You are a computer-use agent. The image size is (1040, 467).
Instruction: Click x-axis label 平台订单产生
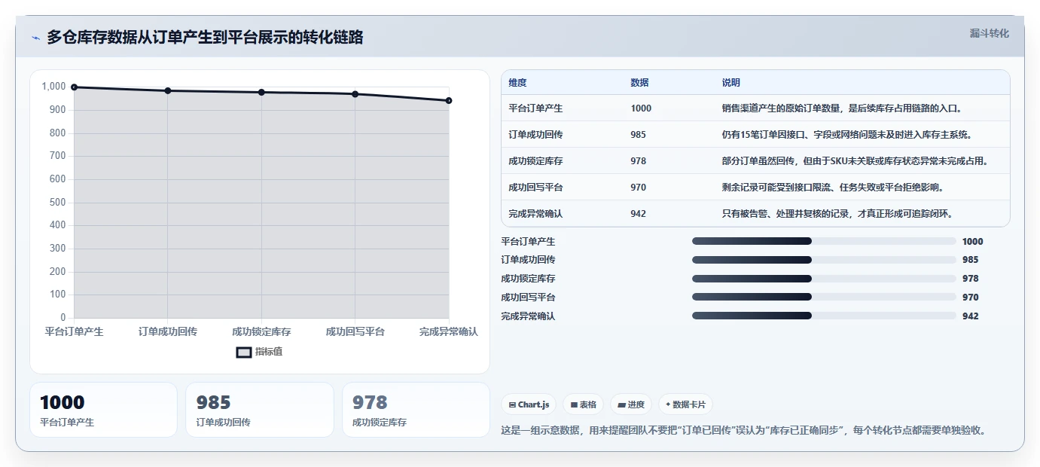pyautogui.click(x=74, y=331)
